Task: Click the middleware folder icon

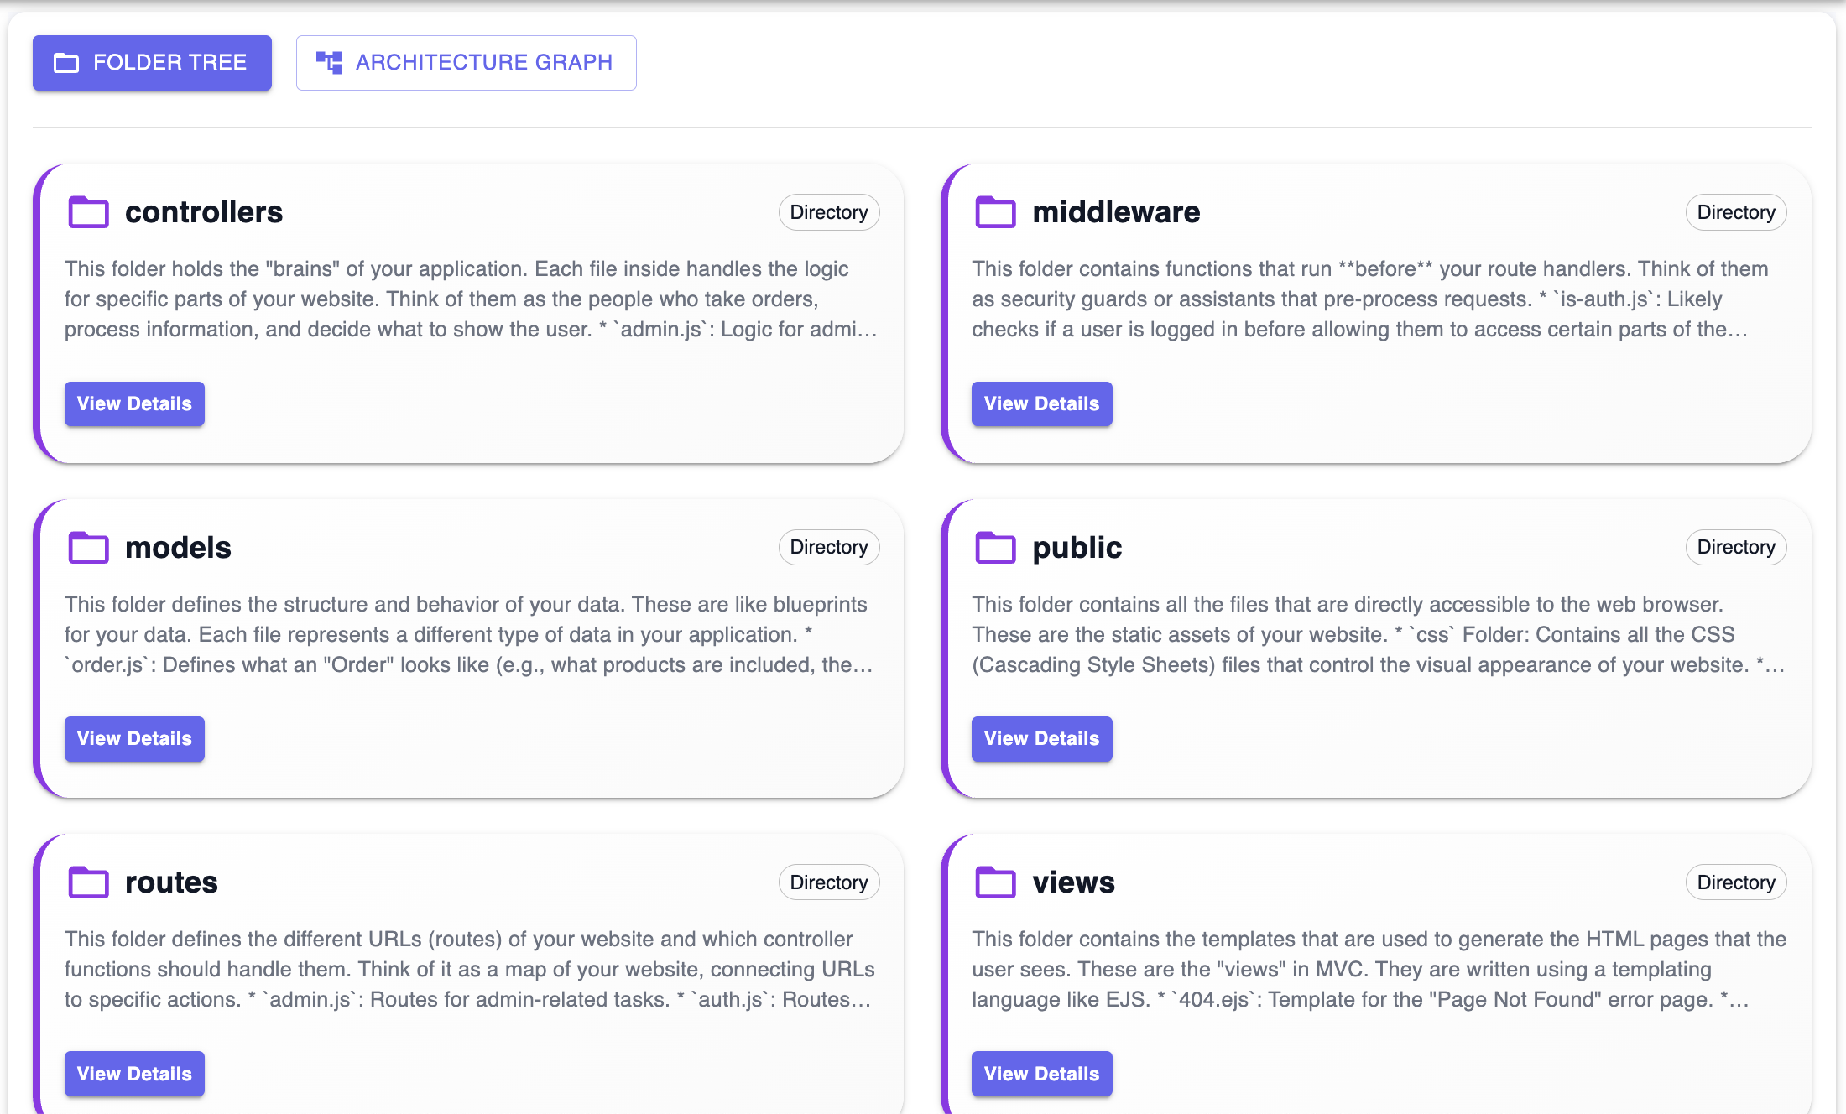Action: click(995, 212)
